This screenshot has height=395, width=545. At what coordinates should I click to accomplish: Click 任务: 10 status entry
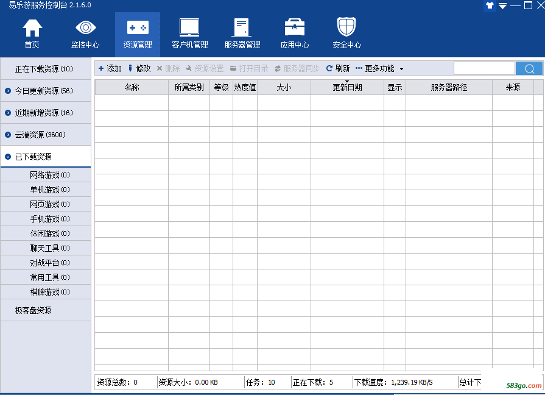(261, 382)
